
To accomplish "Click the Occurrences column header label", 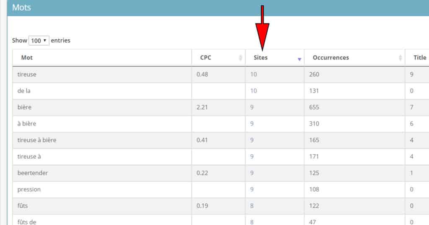I will [x=331, y=58].
